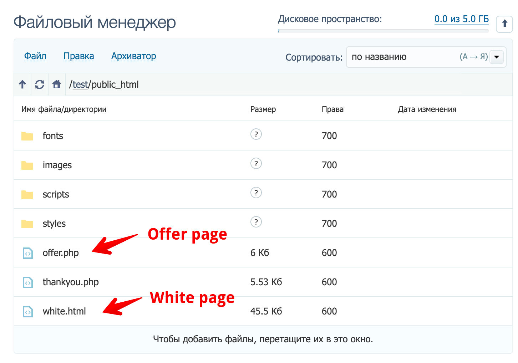
Task: Open the Файл menu
Action: [x=35, y=56]
